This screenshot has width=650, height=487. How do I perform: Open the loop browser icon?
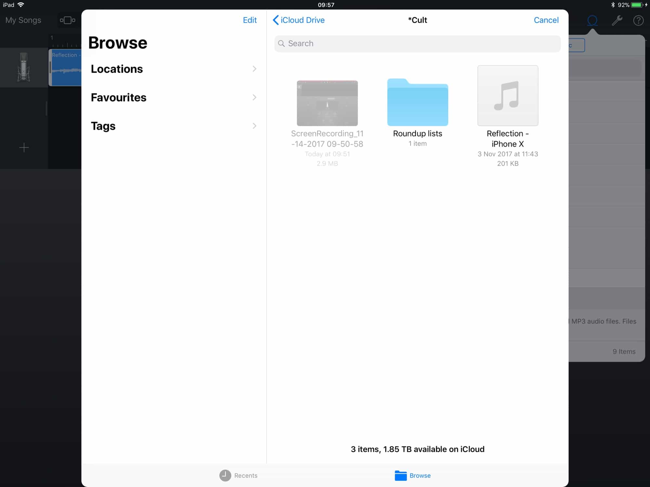click(x=592, y=20)
